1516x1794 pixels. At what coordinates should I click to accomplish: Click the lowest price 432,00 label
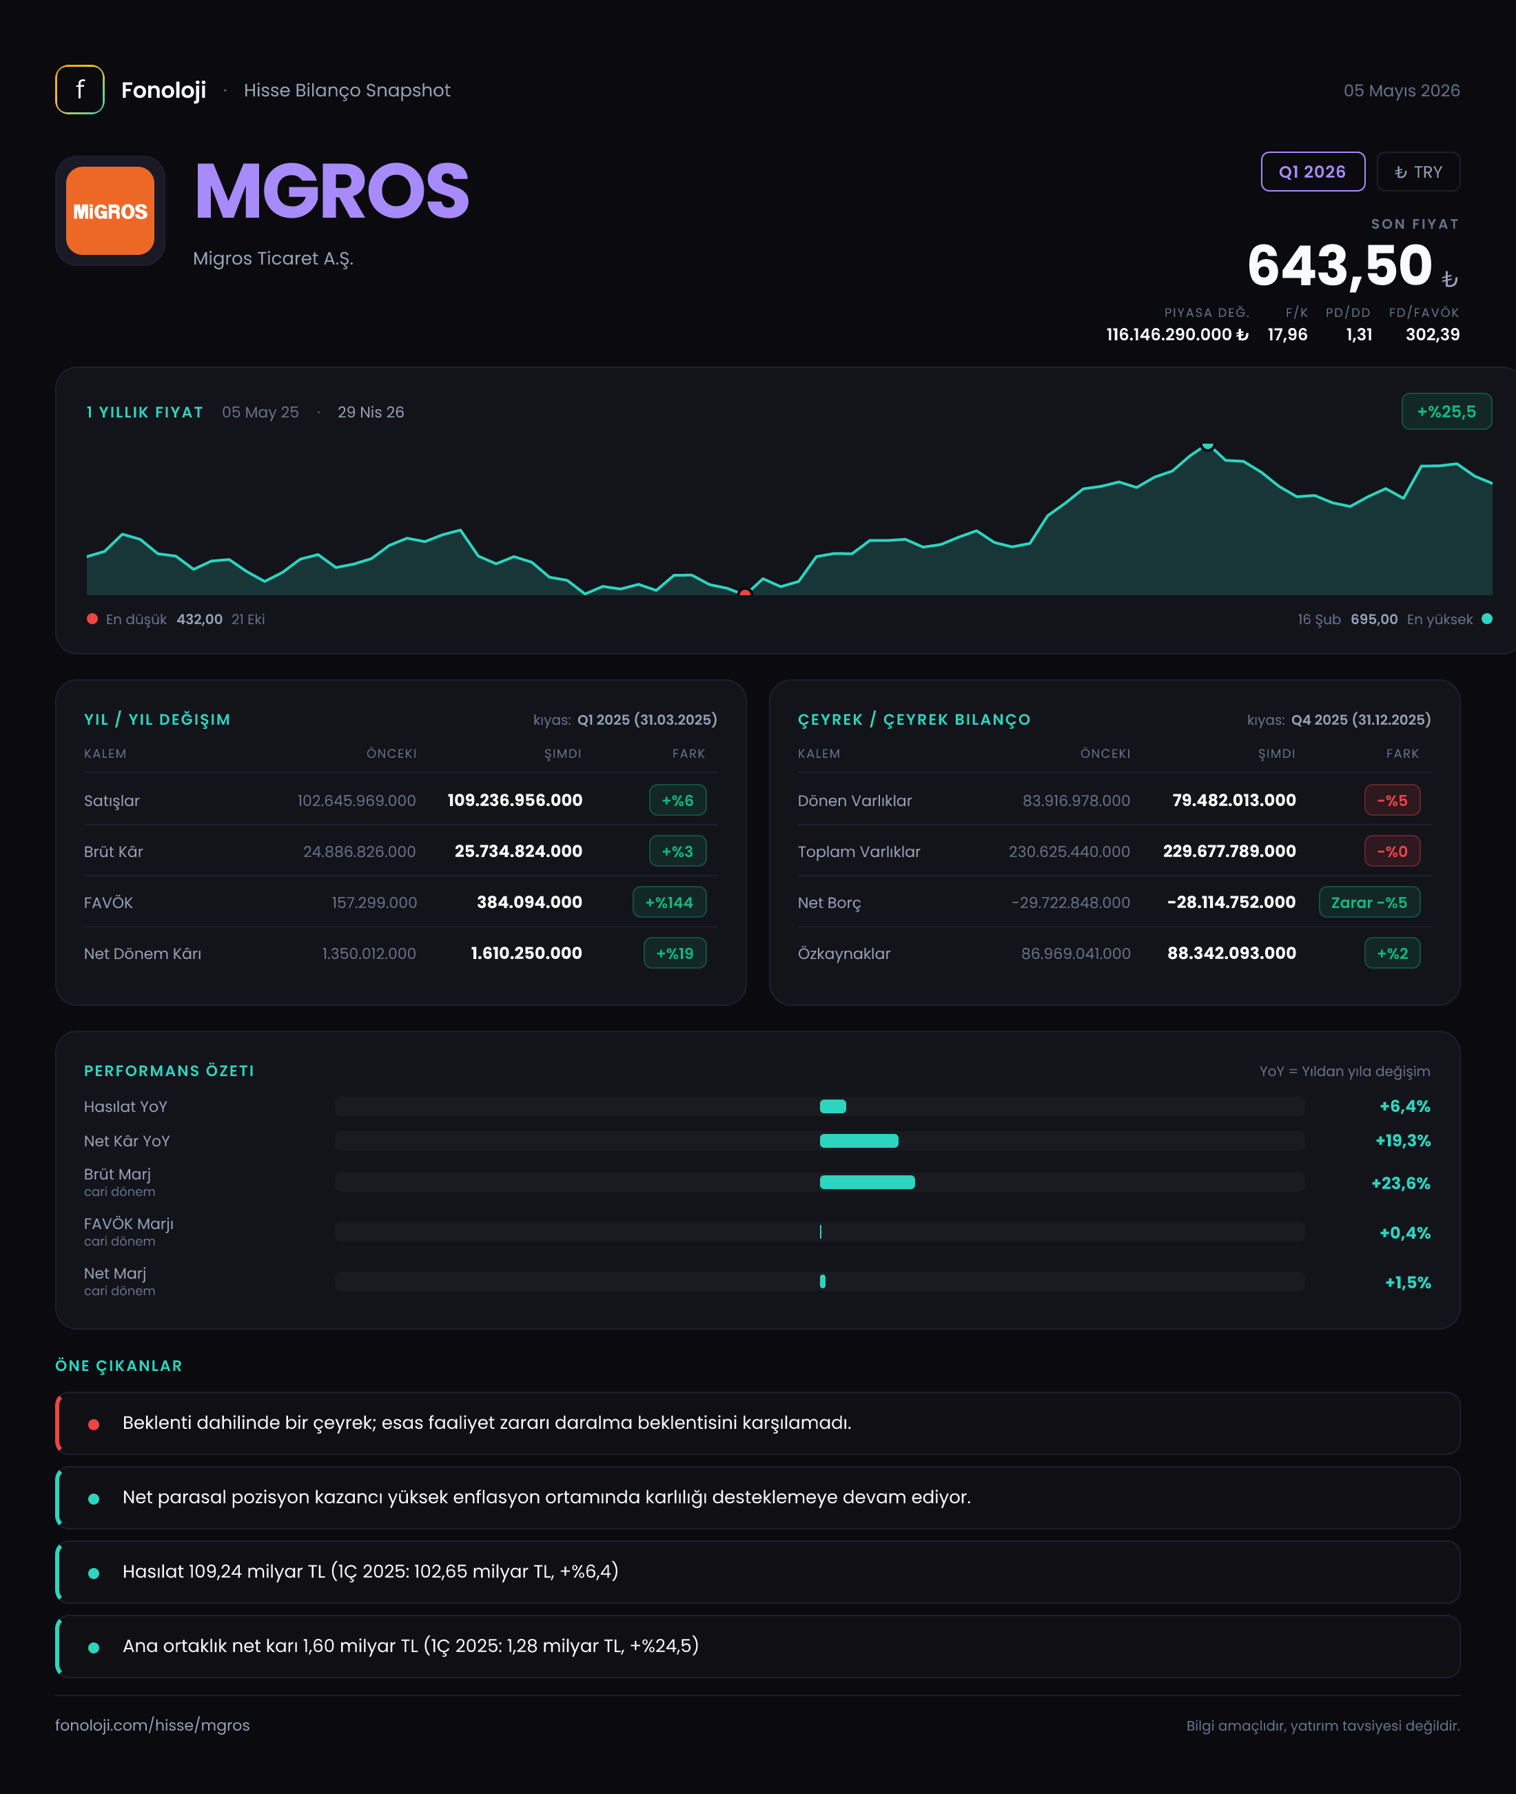tap(199, 619)
